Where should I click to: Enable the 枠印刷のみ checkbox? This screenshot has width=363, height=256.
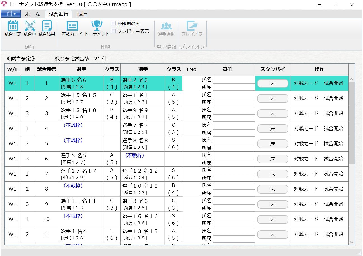[113, 24]
